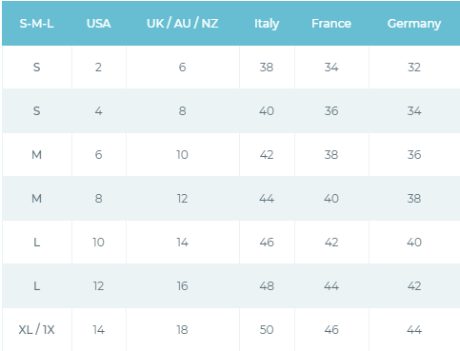Click the S-M-L column header
This screenshot has width=460, height=351.
pos(36,24)
